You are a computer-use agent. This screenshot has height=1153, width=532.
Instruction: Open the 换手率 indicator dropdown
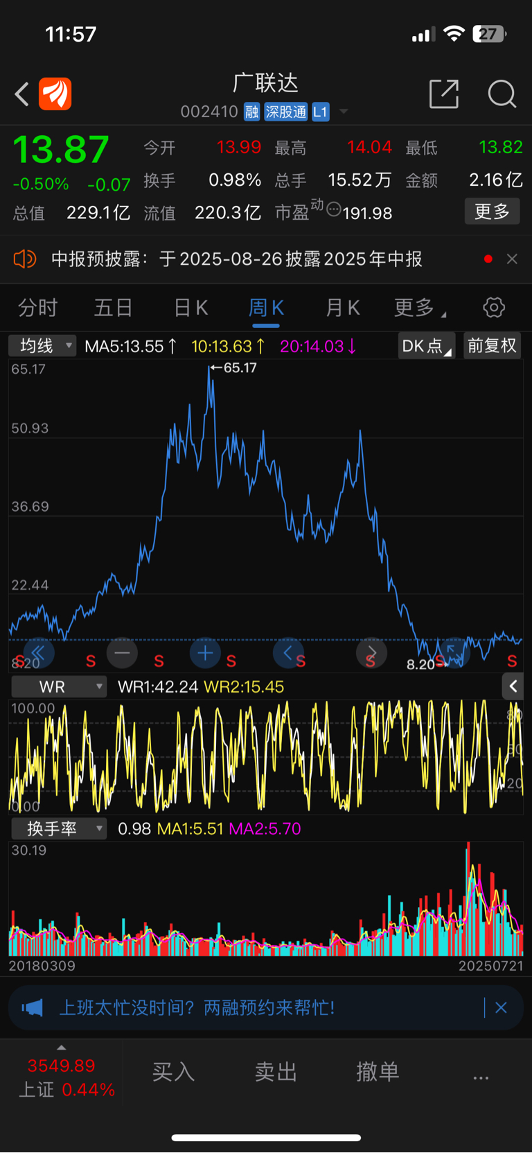tap(59, 829)
